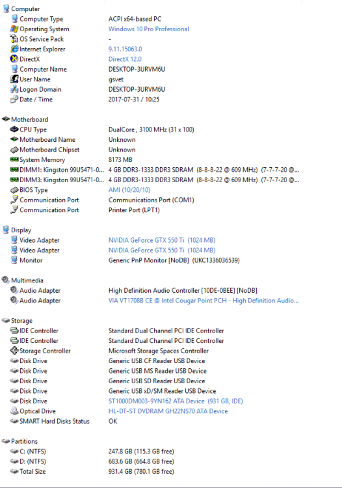
Task: Open the VIA VT1708B CE audio adapter link
Action: tap(204, 301)
